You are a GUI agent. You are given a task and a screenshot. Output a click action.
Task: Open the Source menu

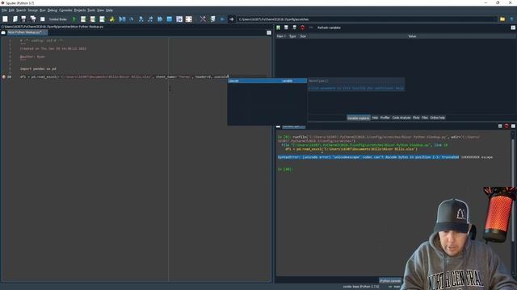[x=32, y=10]
